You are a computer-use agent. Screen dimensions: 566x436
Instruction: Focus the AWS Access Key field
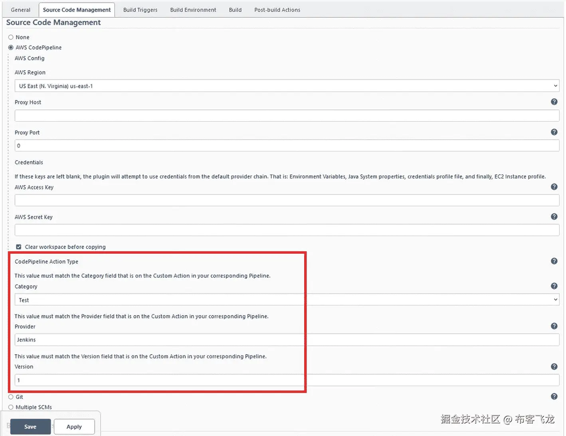click(x=287, y=200)
